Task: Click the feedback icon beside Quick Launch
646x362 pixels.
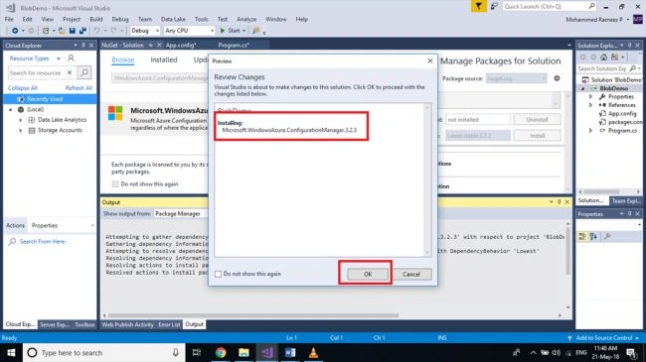Action: [494, 6]
